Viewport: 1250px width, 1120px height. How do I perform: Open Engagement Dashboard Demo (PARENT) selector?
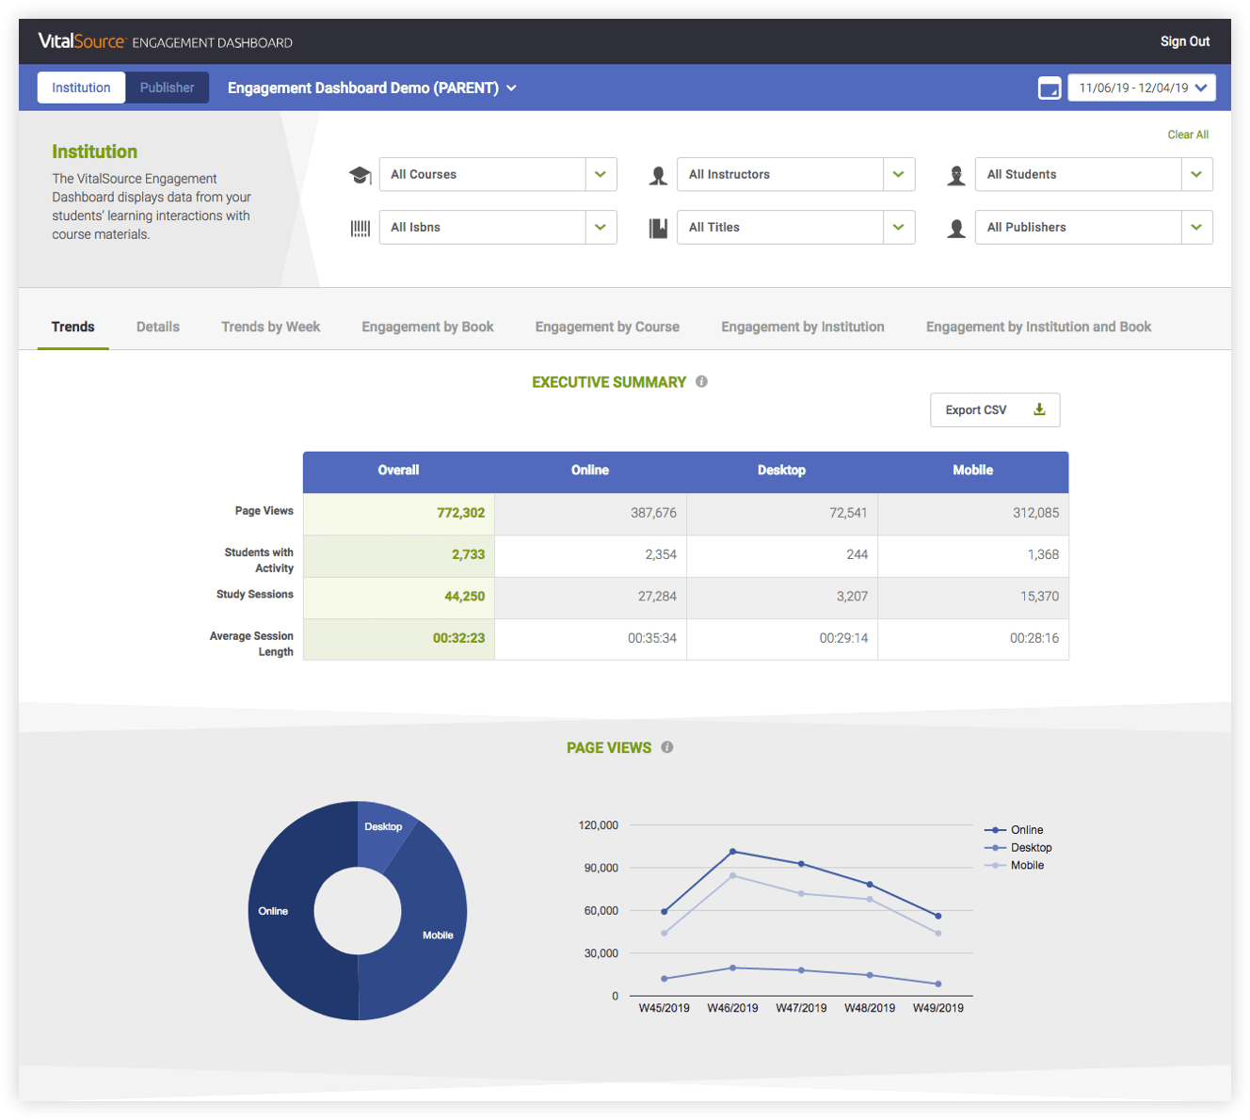pyautogui.click(x=372, y=88)
